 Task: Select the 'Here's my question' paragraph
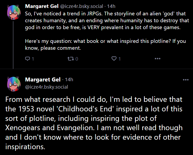105,44
